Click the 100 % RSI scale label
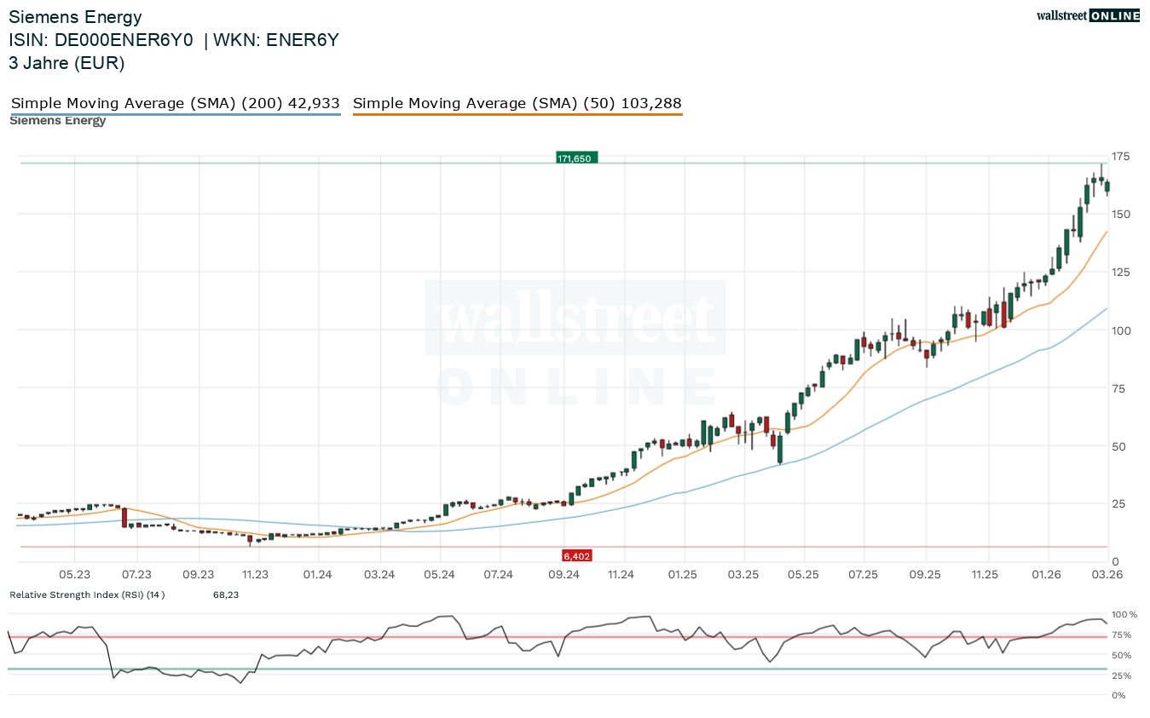 point(1124,614)
